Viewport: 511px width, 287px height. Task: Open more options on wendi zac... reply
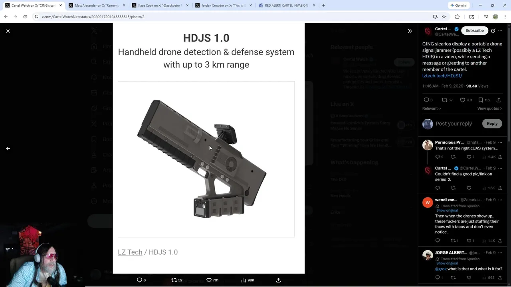(500, 200)
